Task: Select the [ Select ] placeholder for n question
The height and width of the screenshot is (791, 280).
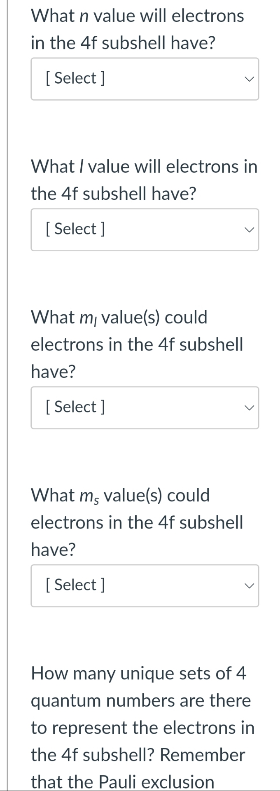Action: [75, 78]
